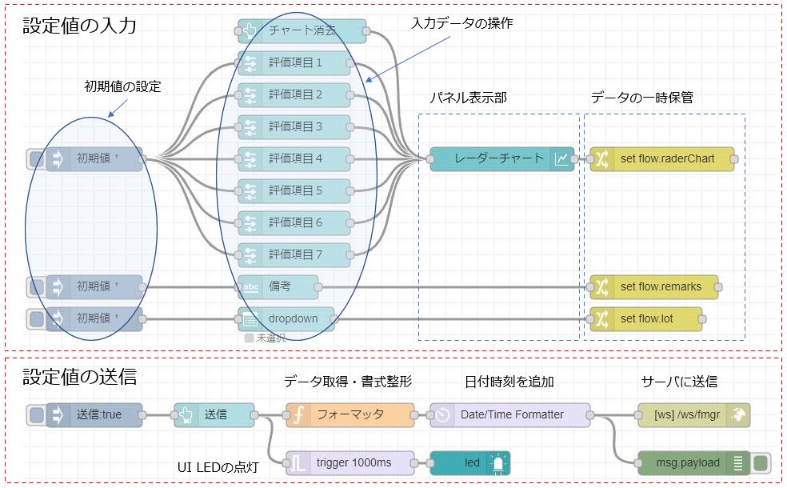Click the inject button on 送信:true node
This screenshot has width=787, height=488.
(x=36, y=414)
